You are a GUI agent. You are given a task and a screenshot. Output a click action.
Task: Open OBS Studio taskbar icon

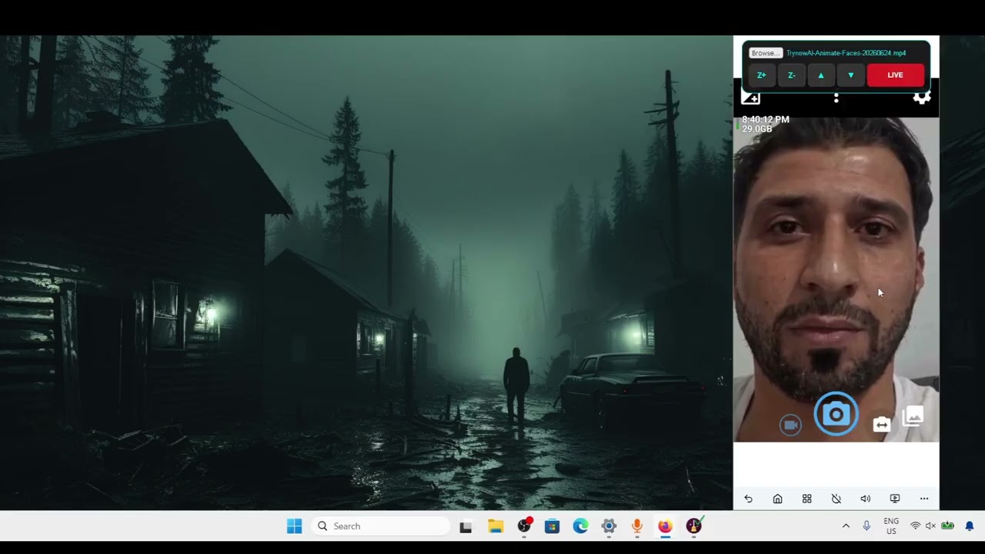tap(524, 526)
